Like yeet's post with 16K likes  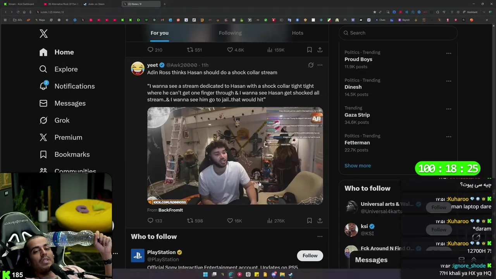234,221
